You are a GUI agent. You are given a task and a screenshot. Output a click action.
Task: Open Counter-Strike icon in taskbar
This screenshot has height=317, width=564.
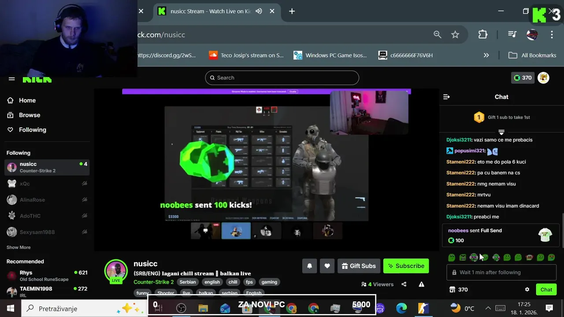pos(423,308)
